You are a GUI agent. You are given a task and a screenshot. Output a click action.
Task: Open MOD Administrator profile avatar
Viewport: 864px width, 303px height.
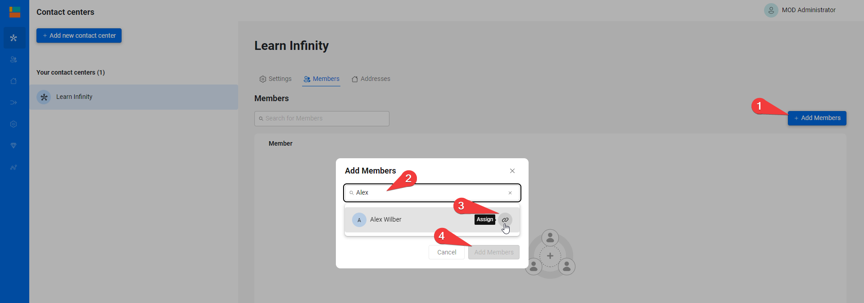[x=771, y=10]
